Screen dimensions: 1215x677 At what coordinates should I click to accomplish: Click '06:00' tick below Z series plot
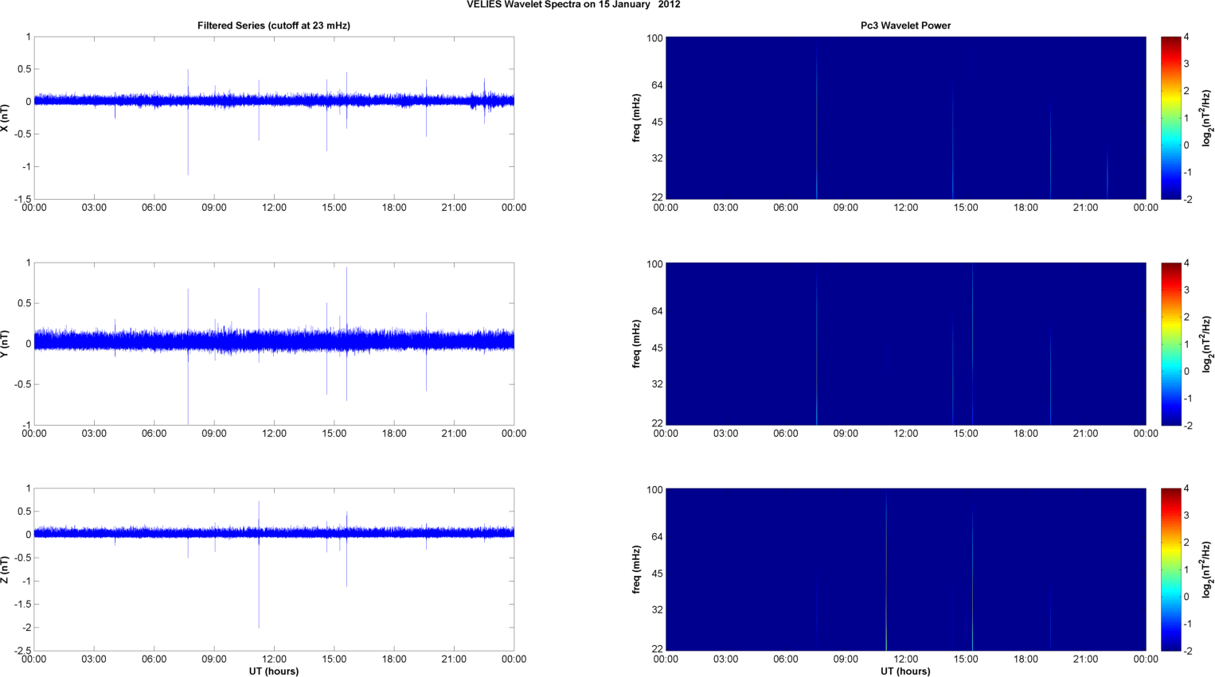coord(154,659)
